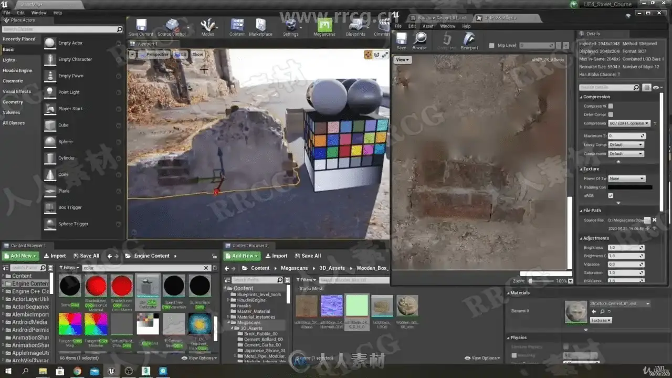
Task: Select the Cube actor in Place Actors
Action: click(63, 125)
